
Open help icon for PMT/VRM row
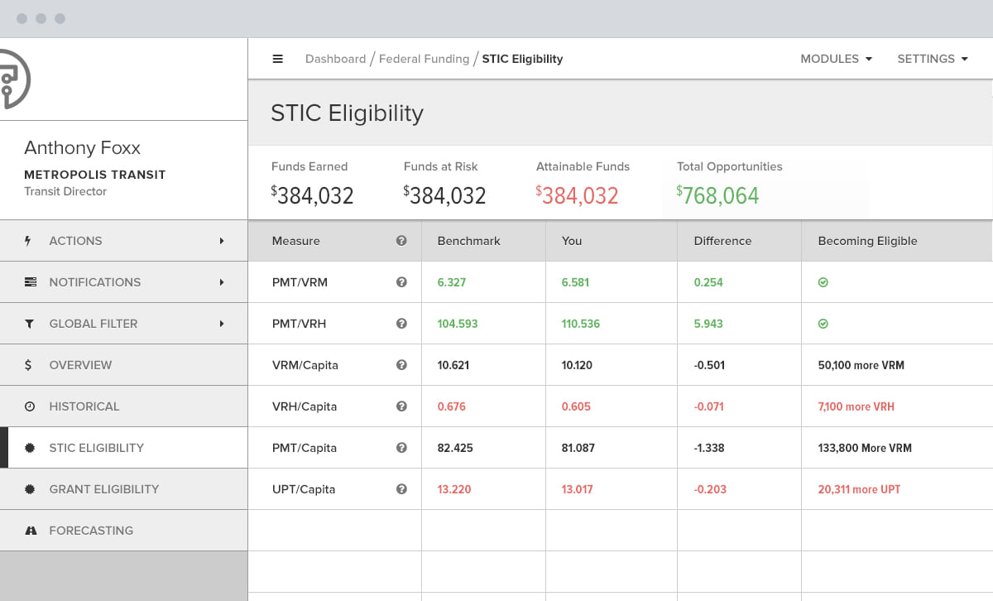click(x=401, y=282)
